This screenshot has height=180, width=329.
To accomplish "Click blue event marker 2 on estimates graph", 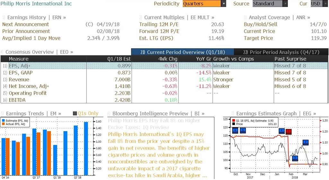I will (306, 142).
